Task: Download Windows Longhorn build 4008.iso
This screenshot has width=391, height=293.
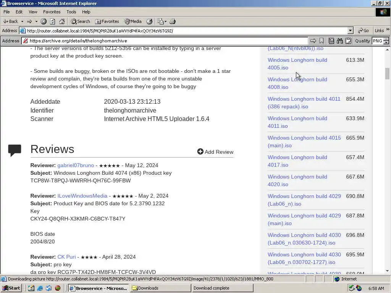Action: tap(297, 83)
